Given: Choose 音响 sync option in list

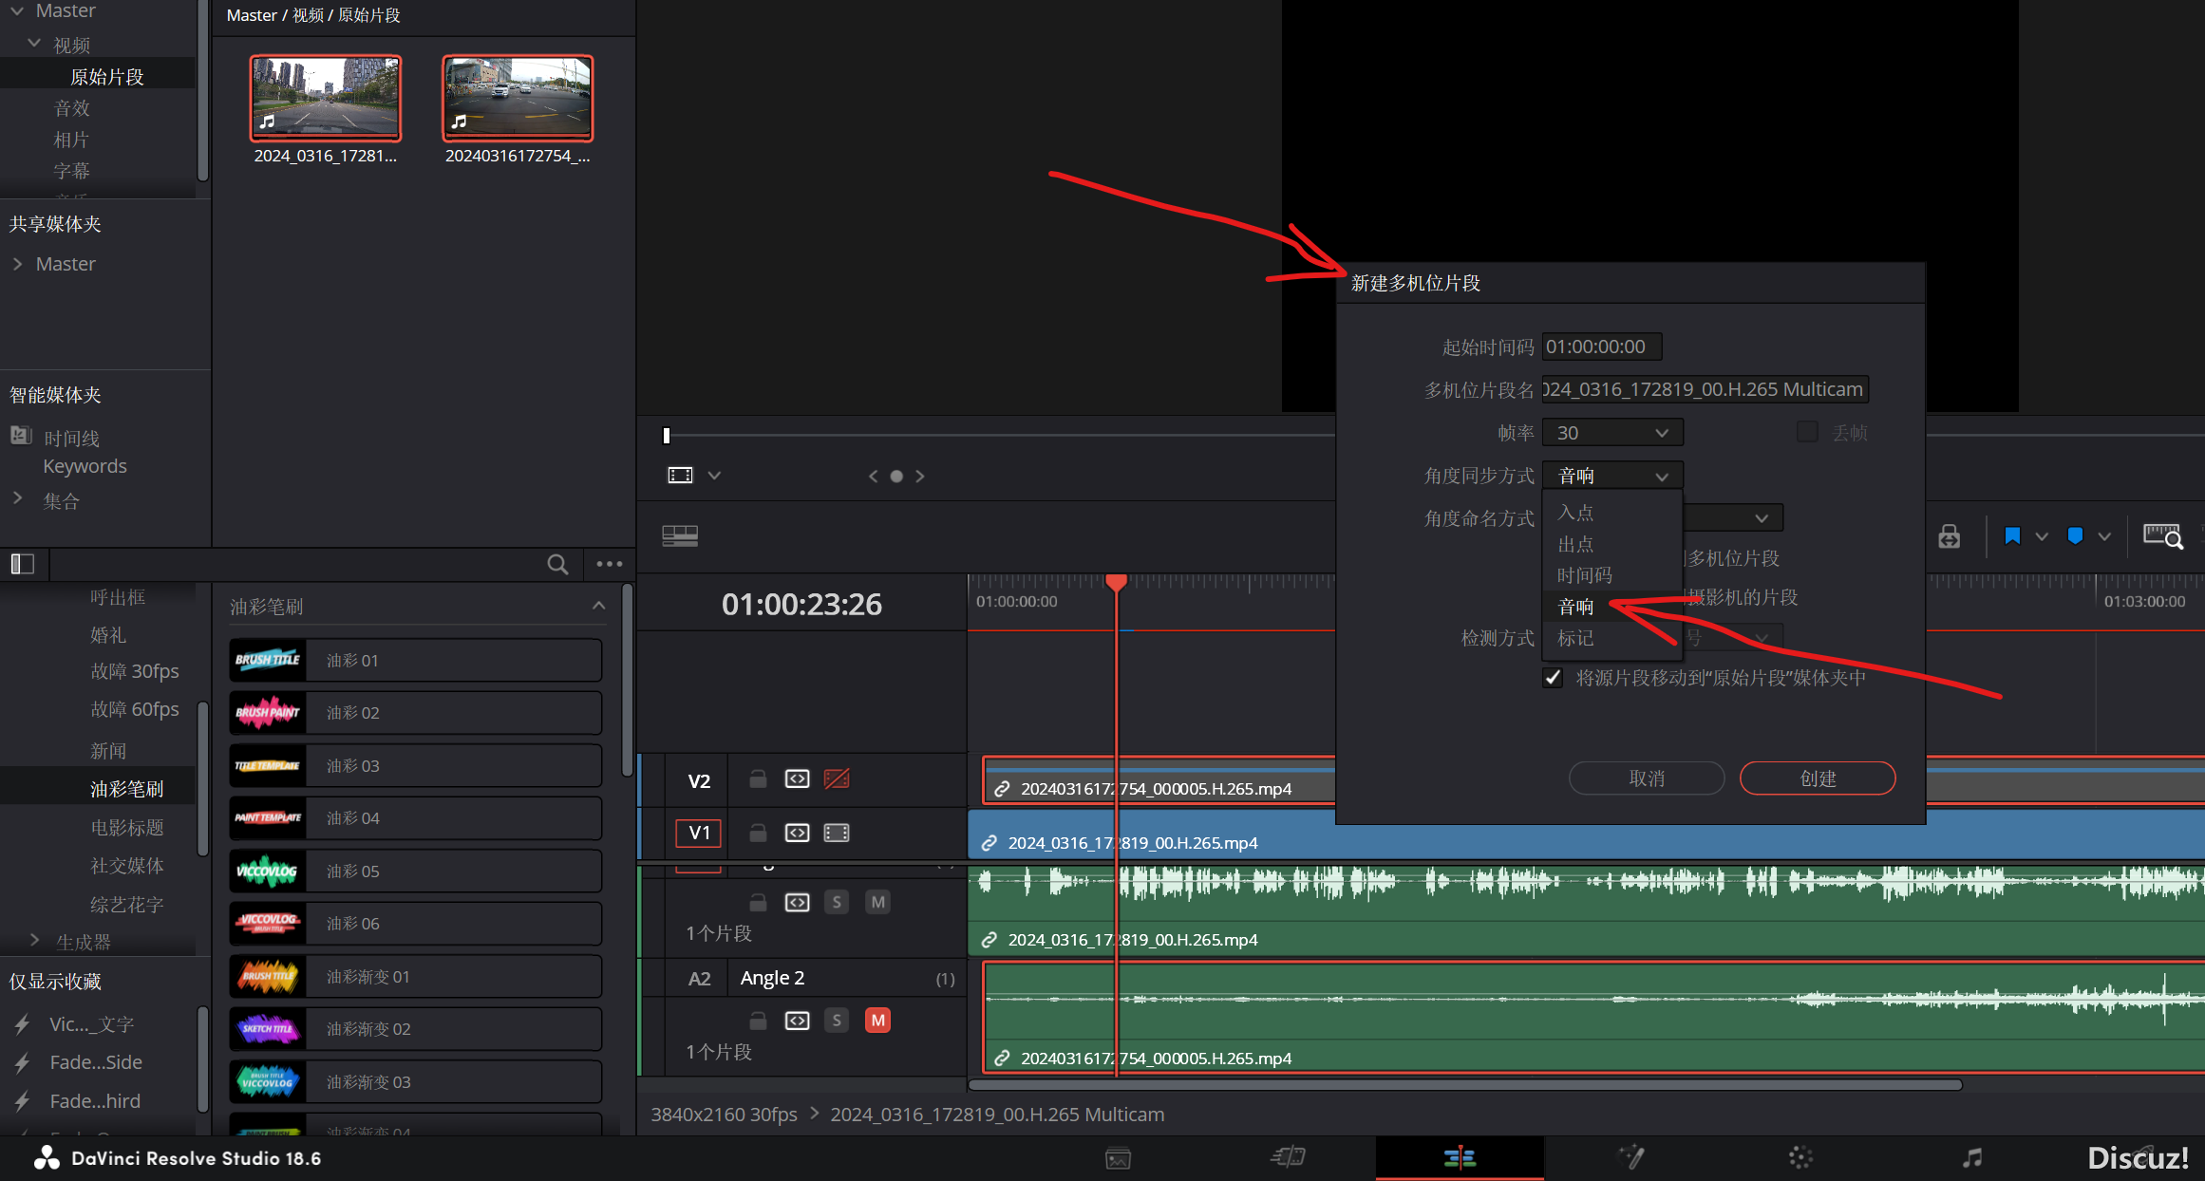Looking at the screenshot, I should (1611, 607).
